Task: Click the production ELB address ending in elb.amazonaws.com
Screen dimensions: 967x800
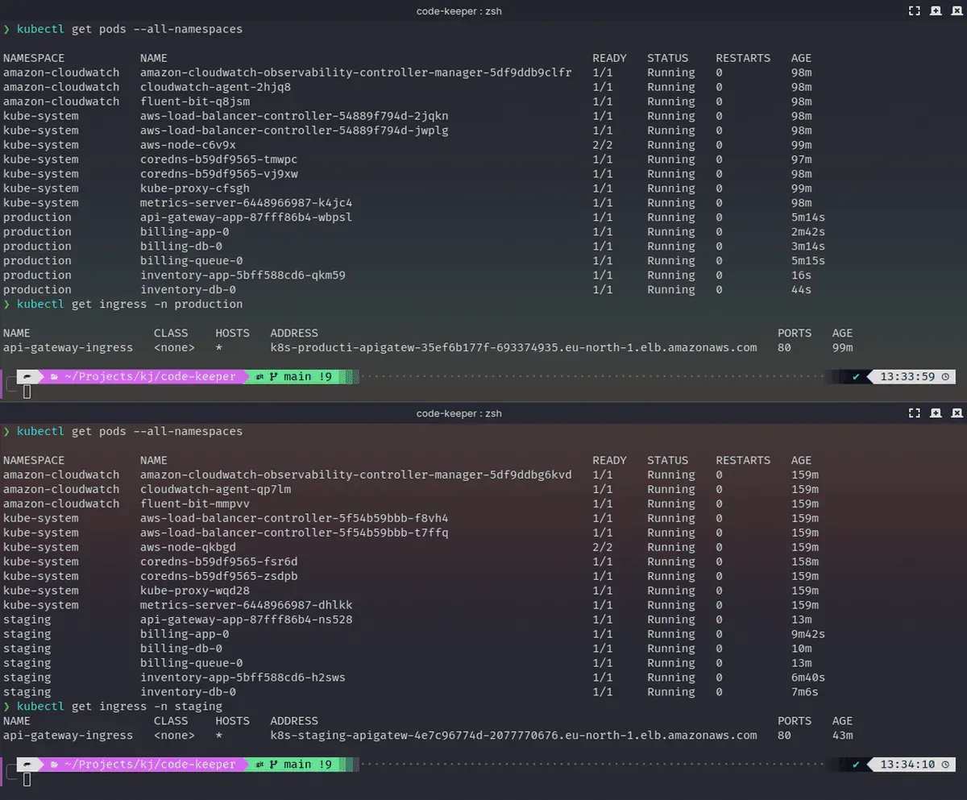Action: 513,347
